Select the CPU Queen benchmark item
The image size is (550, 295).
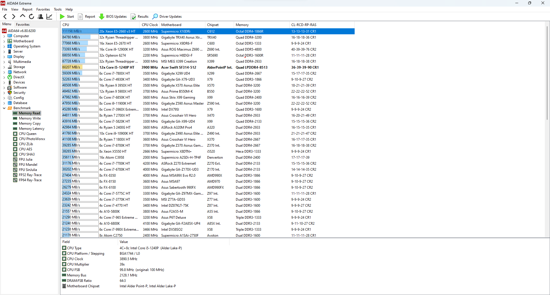27,134
